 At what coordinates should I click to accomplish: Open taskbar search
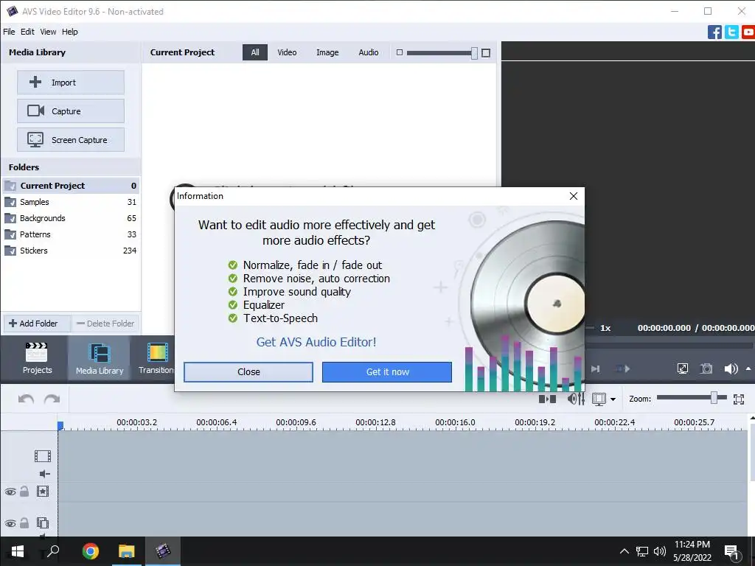click(x=53, y=551)
